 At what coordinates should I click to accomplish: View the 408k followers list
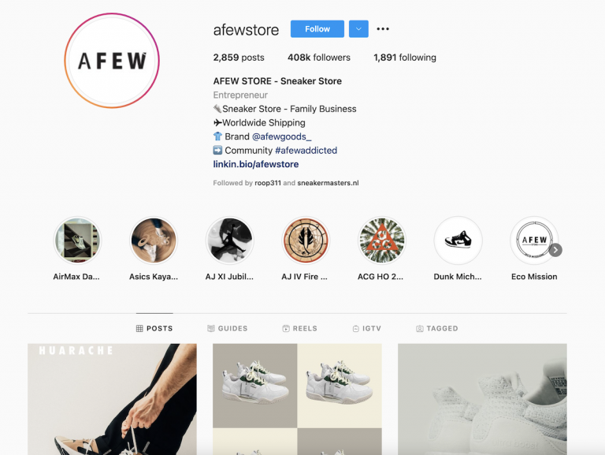tap(319, 58)
